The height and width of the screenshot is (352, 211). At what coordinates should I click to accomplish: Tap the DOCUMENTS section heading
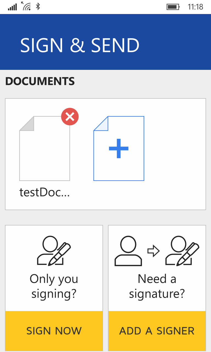pos(40,81)
